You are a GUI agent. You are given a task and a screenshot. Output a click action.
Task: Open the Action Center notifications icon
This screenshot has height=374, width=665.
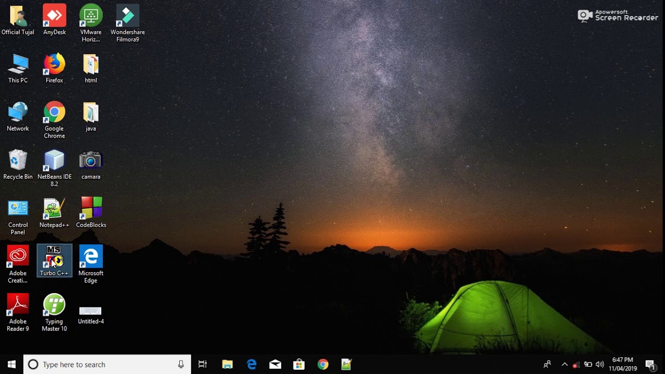point(650,364)
